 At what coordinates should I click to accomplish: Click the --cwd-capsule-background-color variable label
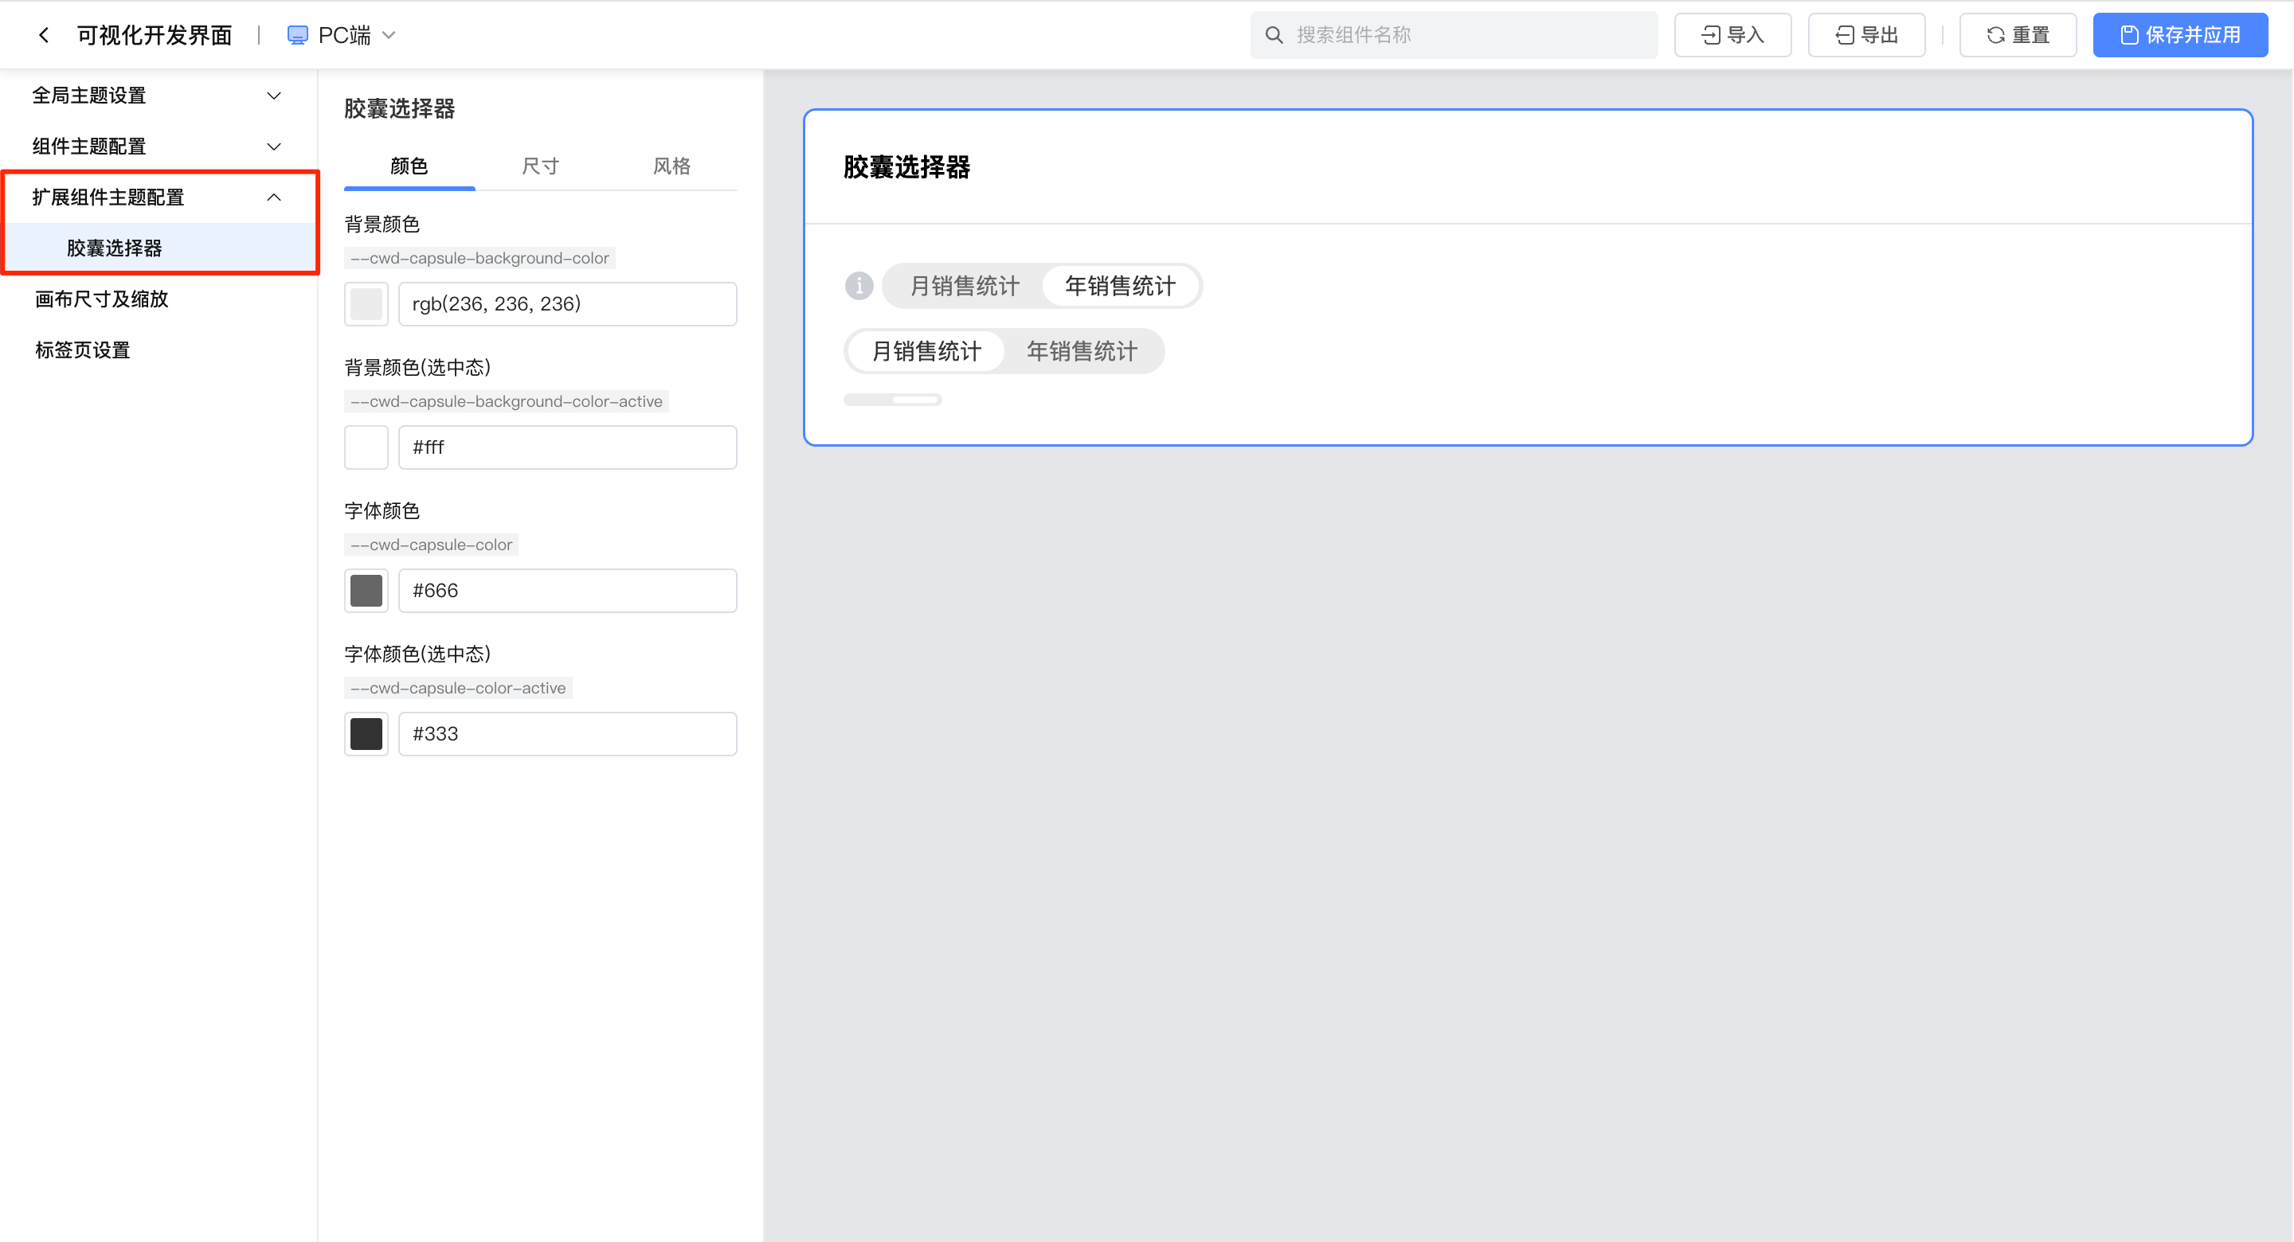(479, 258)
